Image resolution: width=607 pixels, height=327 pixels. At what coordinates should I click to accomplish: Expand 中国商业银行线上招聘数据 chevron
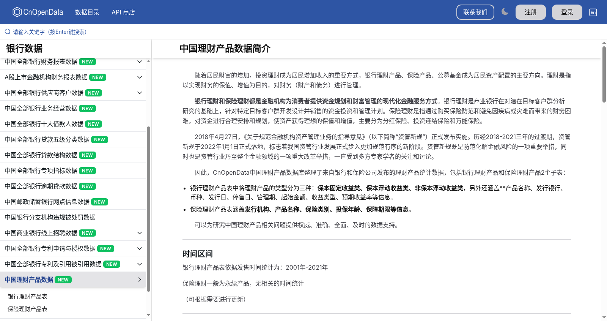140,233
